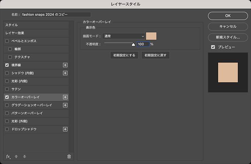Add another 境界線 effect with plus icon

coord(65,65)
